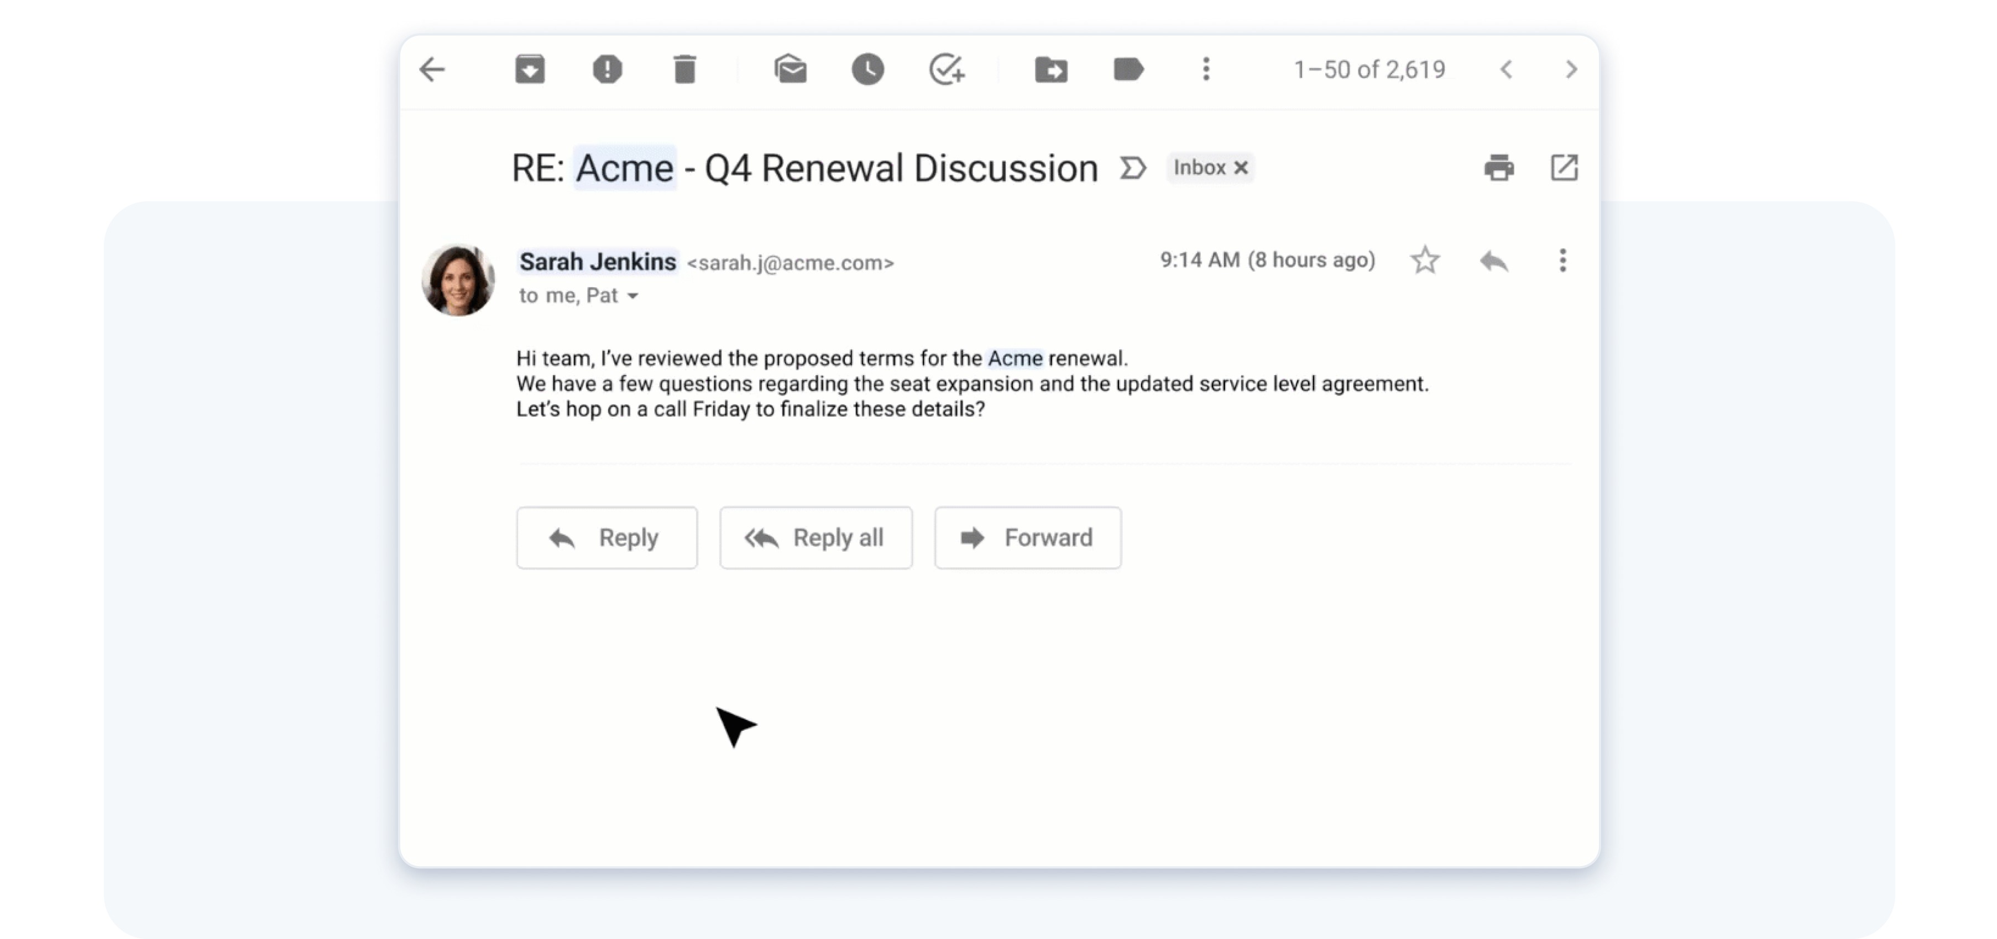Screen dimensions: 1997x939
Task: Go to older conversation arrow
Action: click(x=1571, y=70)
